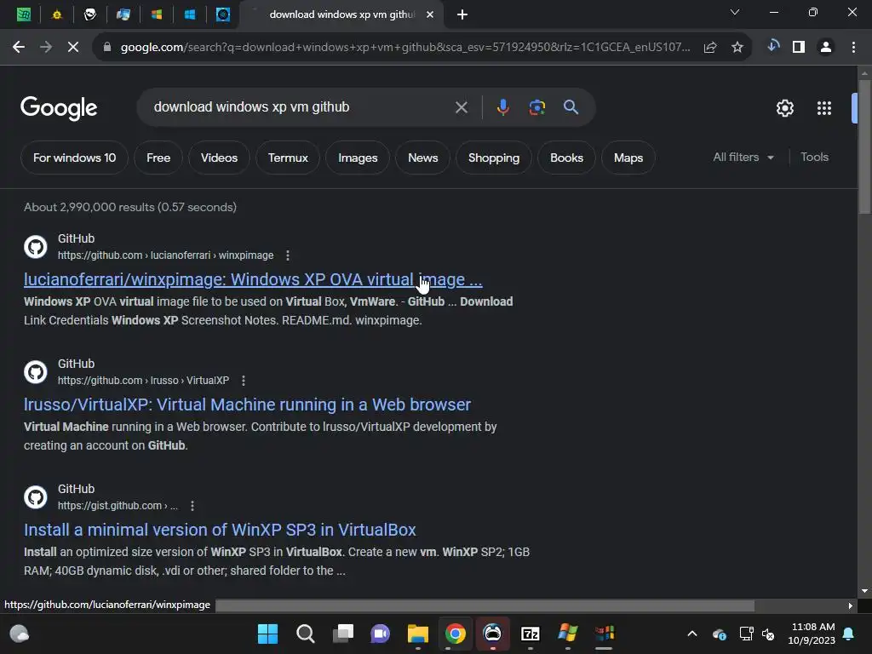Open the Windows Start menu

point(267,634)
